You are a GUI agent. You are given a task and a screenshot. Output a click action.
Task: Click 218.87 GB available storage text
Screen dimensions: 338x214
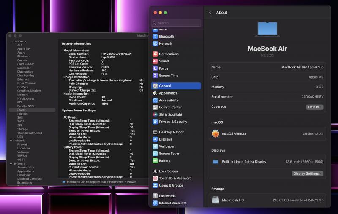[298, 200]
